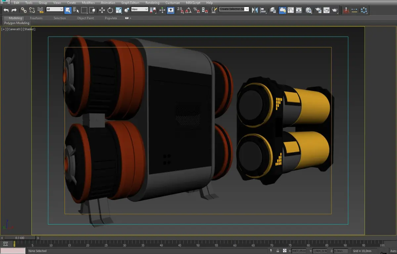Switch to the Freeform ribbon tab
The width and height of the screenshot is (397, 254).
coord(36,18)
